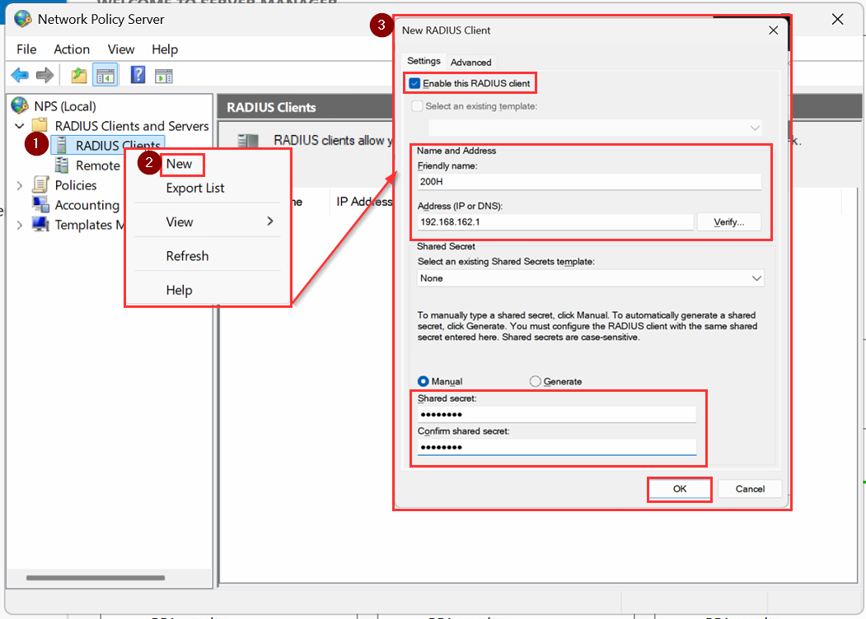Click the RADIUS Clients server icon in tree

(x=61, y=145)
